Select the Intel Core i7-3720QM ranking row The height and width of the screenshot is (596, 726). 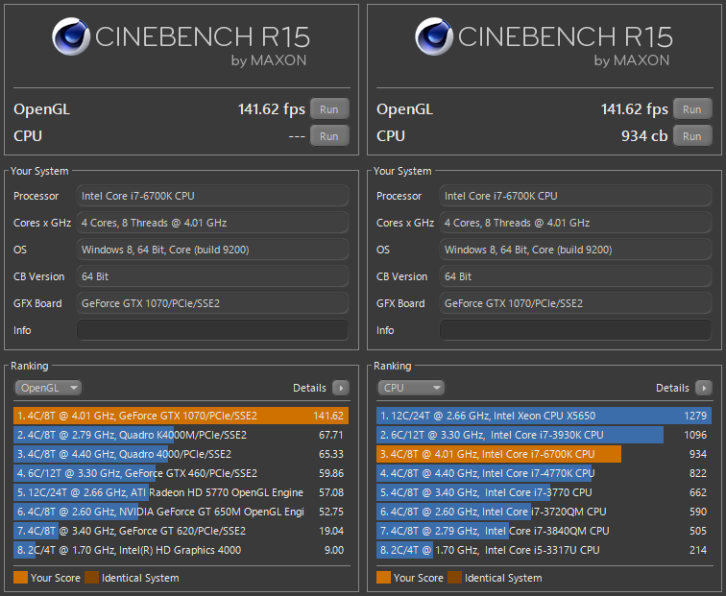[x=544, y=512]
